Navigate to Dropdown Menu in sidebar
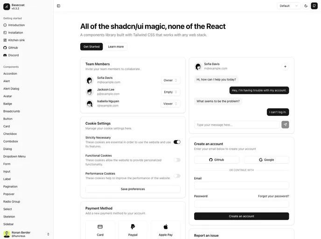This screenshot has height=239, width=321. pyautogui.click(x=14, y=156)
